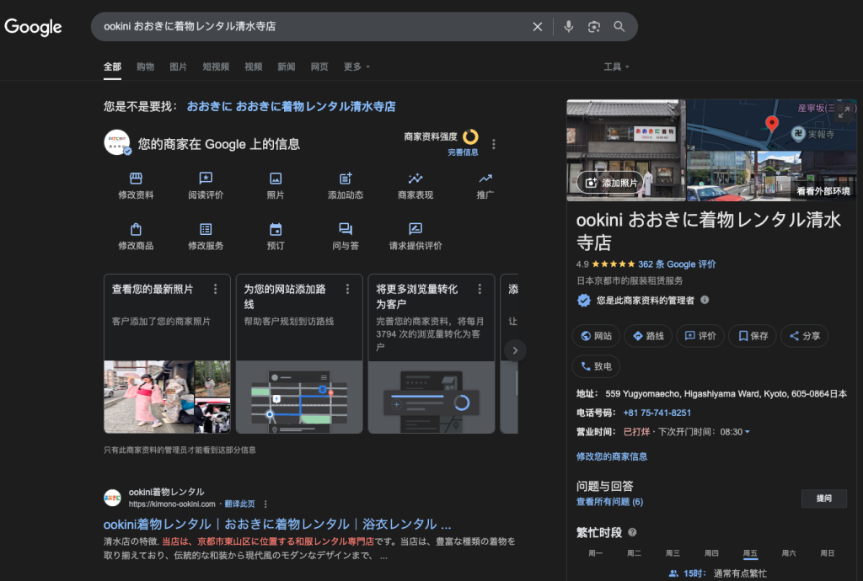Expand the 更多 search filter dropdown
The height and width of the screenshot is (581, 863).
coord(356,67)
